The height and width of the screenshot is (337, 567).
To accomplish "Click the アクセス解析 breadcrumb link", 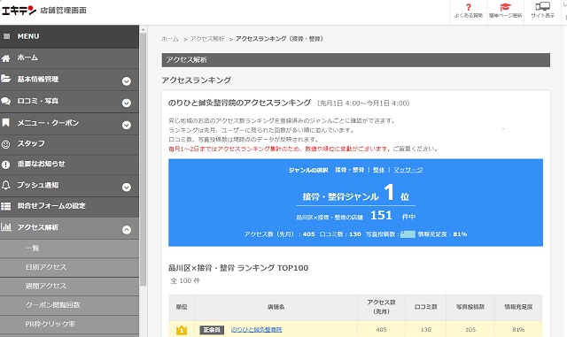I will point(207,39).
